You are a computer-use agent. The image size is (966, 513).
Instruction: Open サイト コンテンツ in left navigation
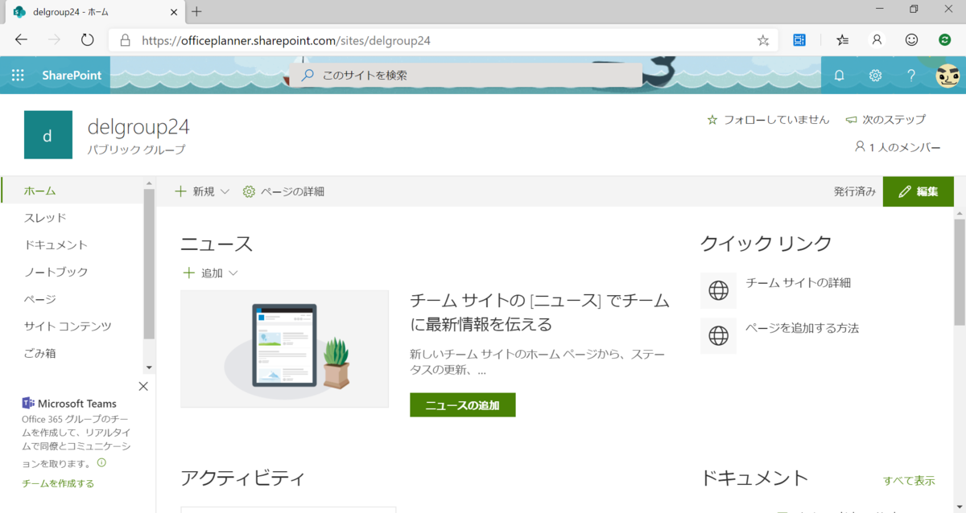[68, 326]
